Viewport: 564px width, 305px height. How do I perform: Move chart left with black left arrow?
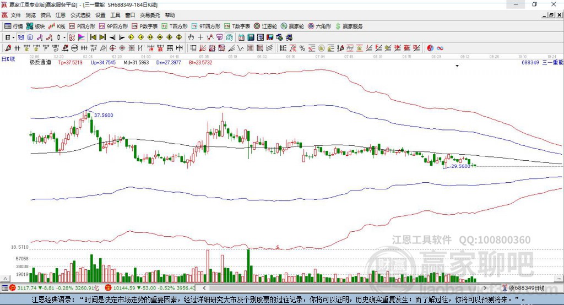[112, 37]
